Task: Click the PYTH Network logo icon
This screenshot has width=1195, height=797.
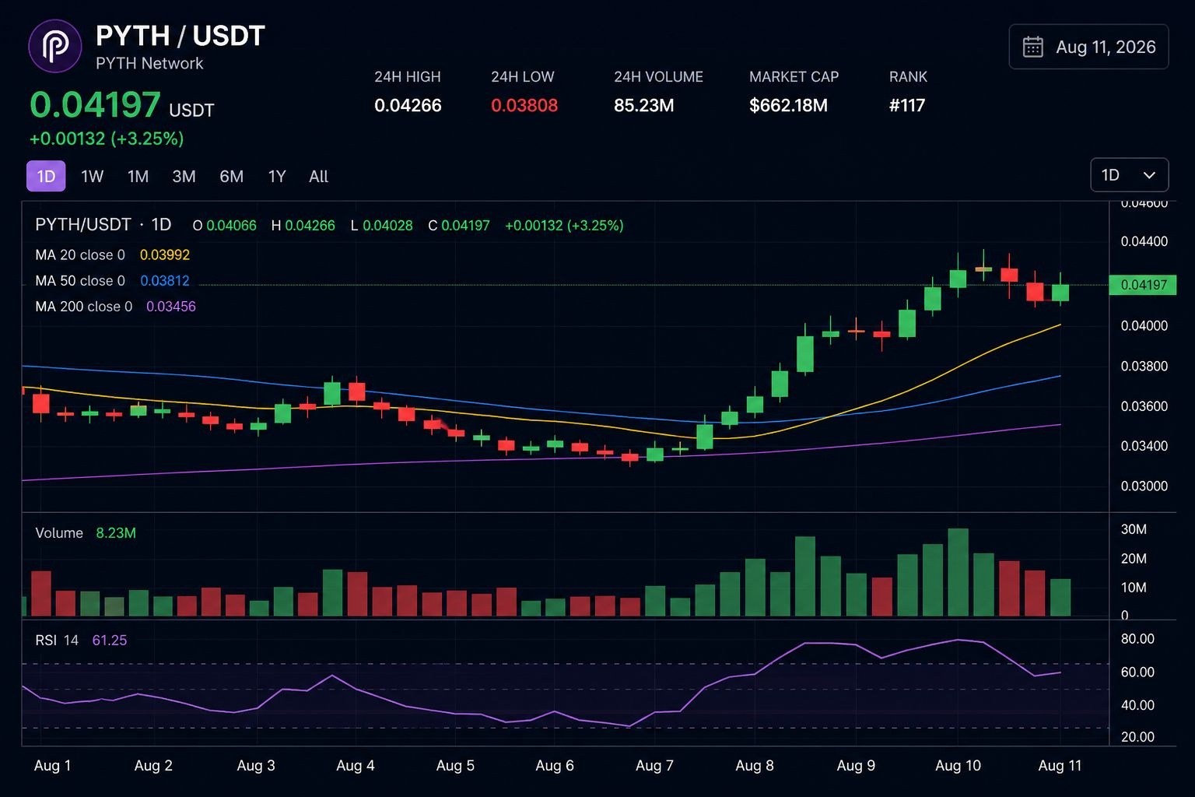Action: pos(55,47)
